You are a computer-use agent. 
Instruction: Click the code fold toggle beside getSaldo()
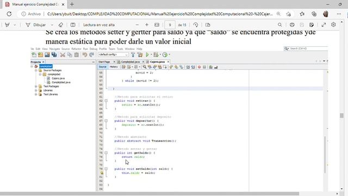point(106,152)
